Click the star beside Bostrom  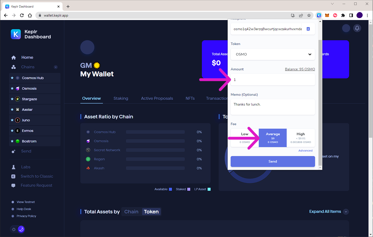click(12, 141)
